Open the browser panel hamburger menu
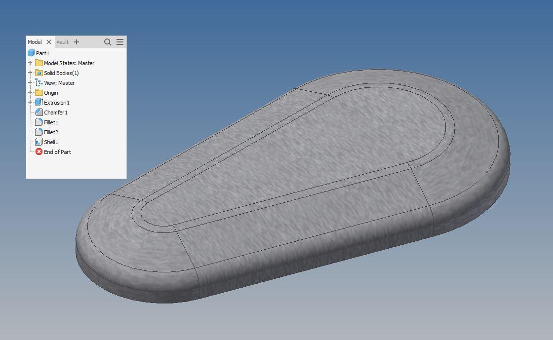 (x=120, y=42)
